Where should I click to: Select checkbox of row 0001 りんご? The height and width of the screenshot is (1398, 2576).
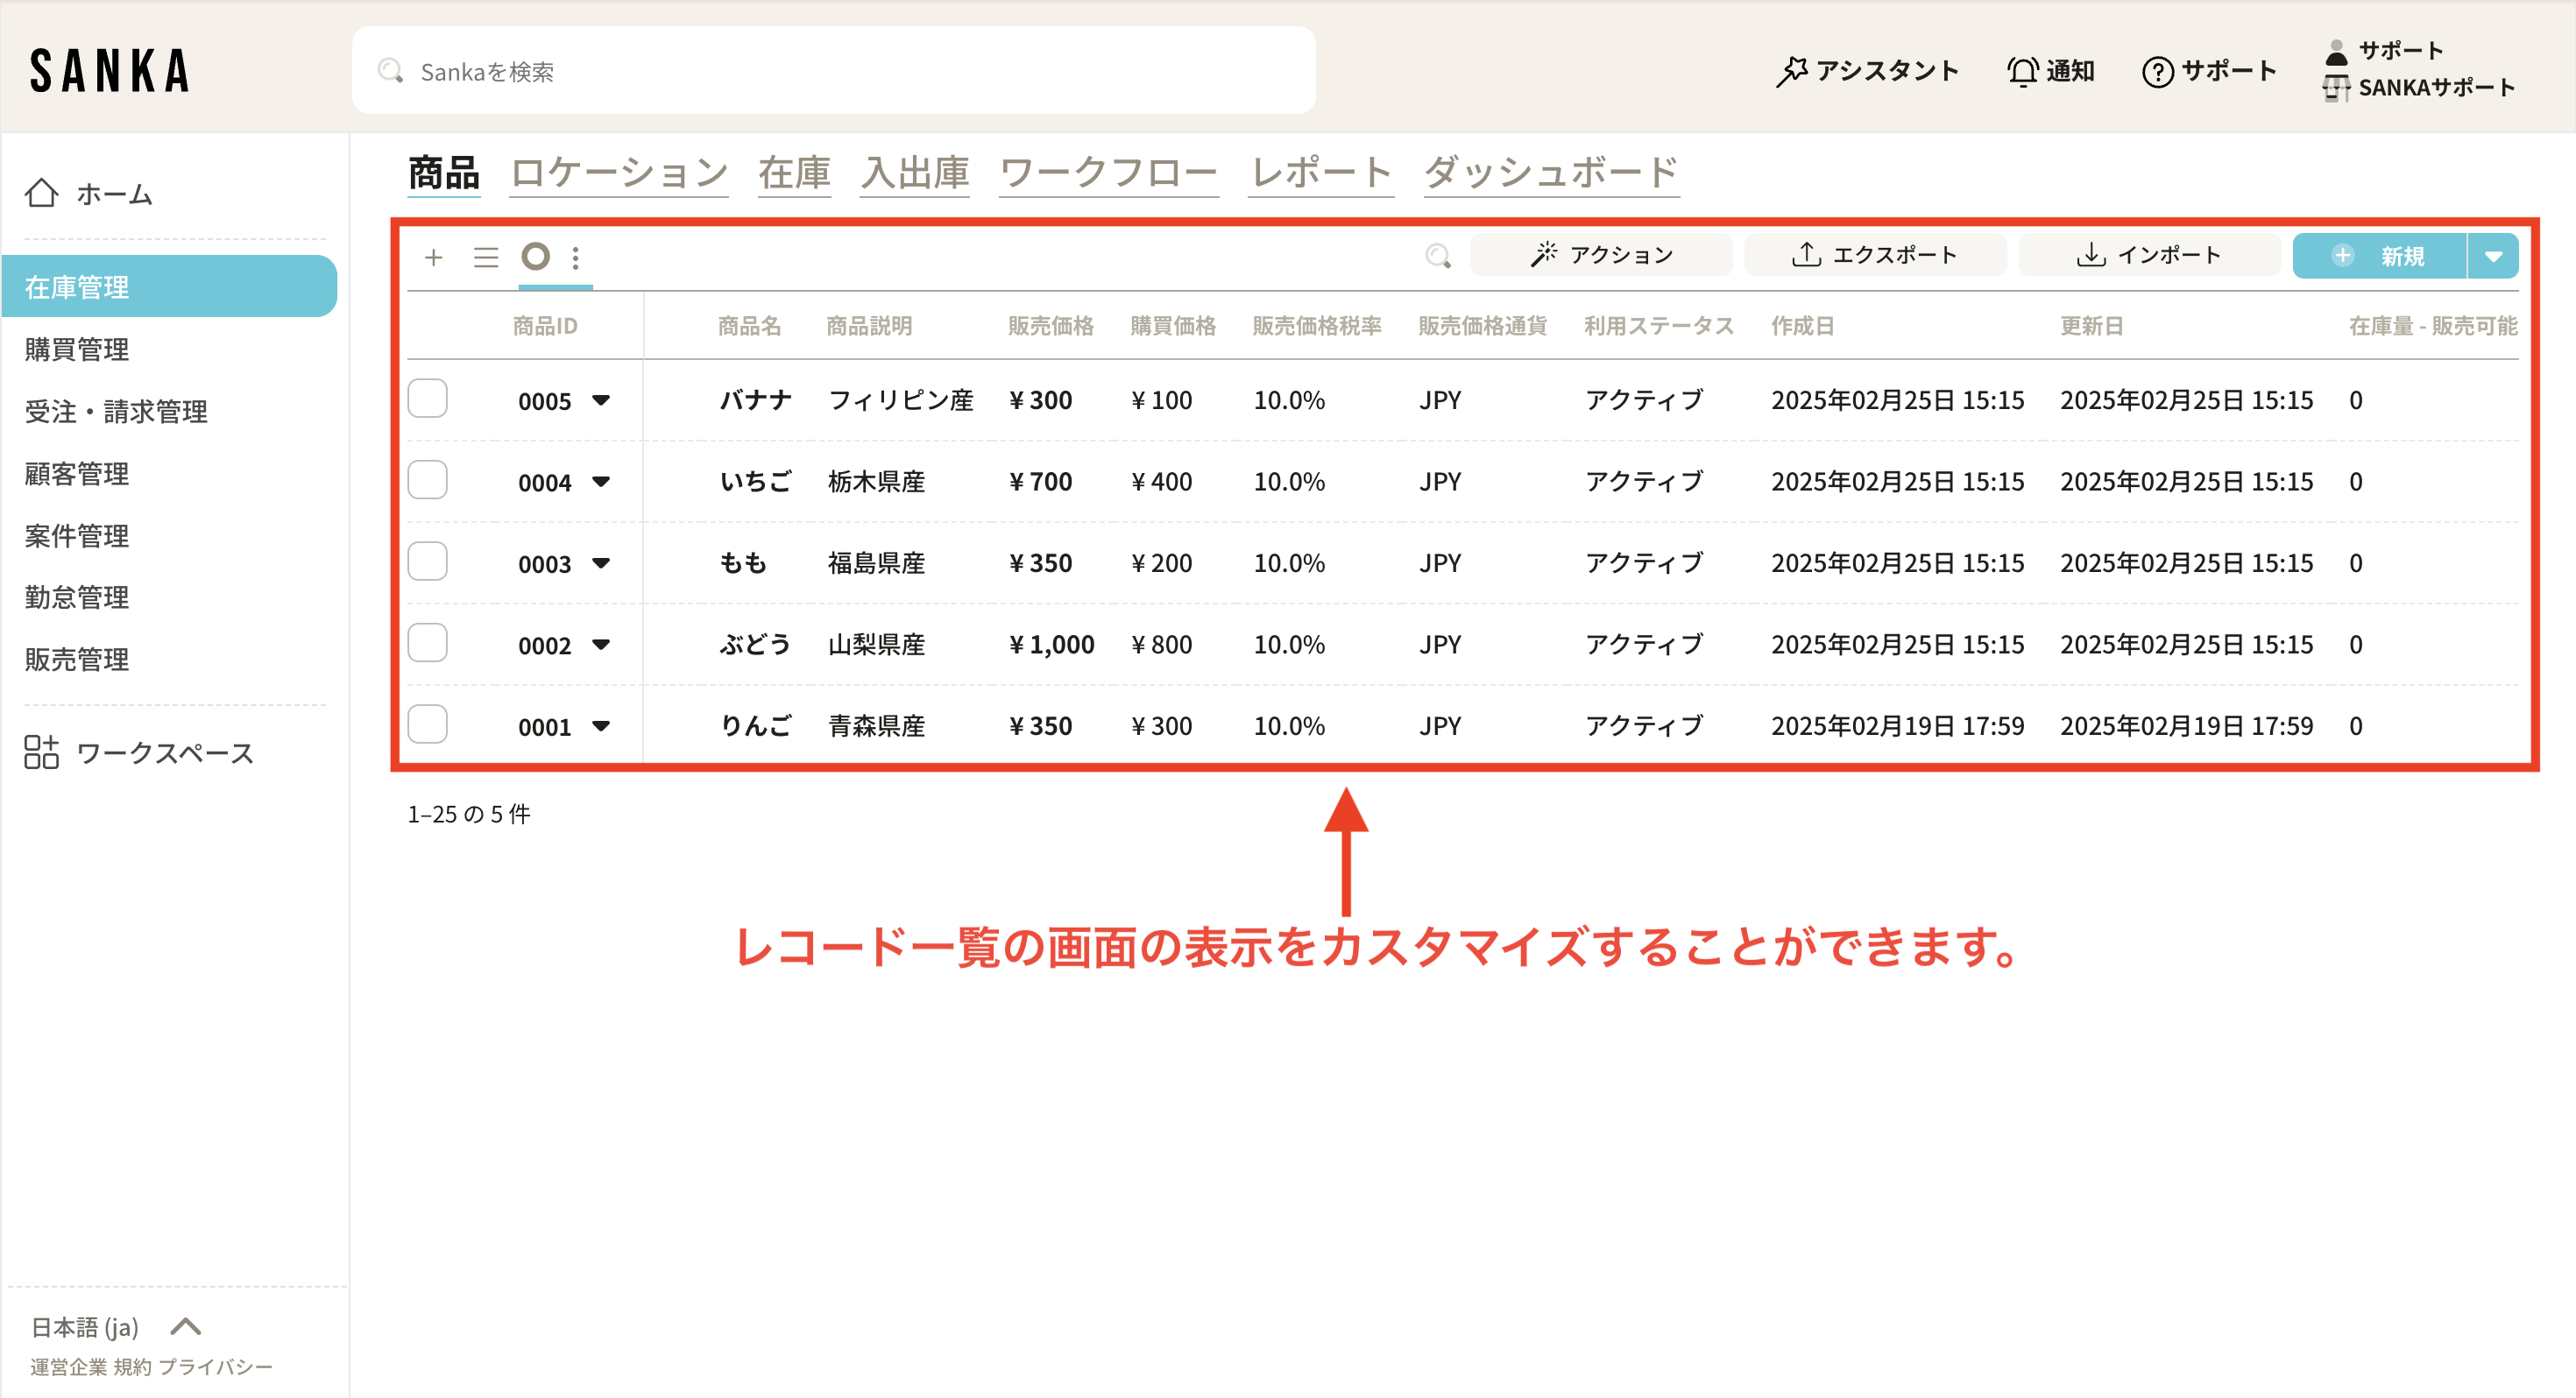coord(428,725)
